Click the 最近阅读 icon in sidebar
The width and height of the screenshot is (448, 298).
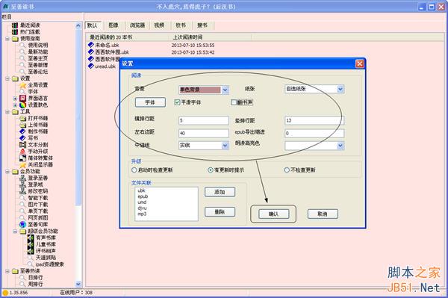click(15, 25)
